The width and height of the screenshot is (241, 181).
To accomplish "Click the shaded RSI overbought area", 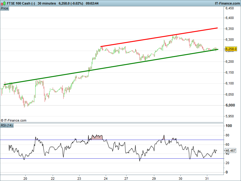I will coord(96,138).
